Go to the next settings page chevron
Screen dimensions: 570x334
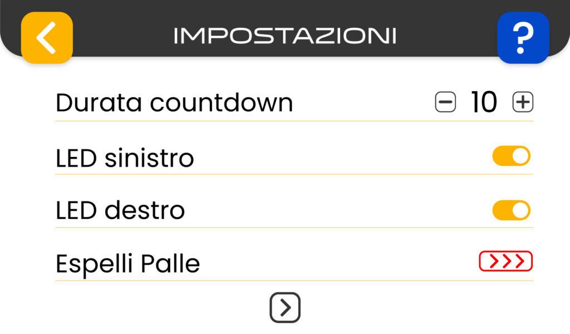(x=285, y=307)
